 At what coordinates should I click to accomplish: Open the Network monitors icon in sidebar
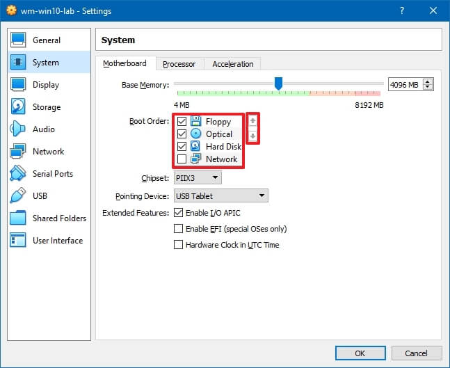coord(18,151)
